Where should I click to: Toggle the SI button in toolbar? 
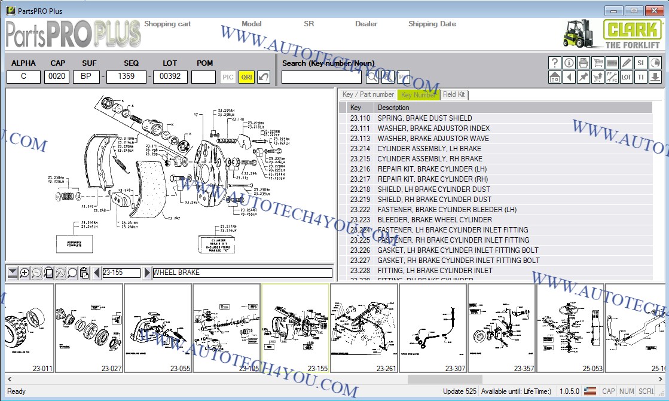coord(640,63)
